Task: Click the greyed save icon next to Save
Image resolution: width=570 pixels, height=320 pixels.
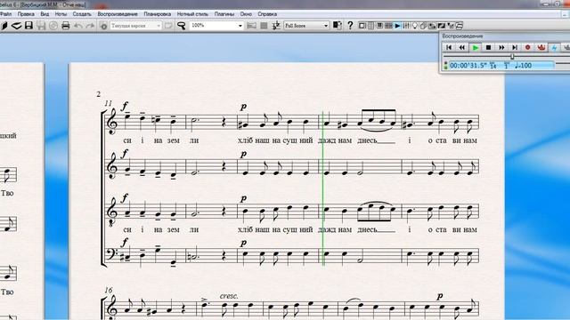Action: pyautogui.click(x=41, y=26)
